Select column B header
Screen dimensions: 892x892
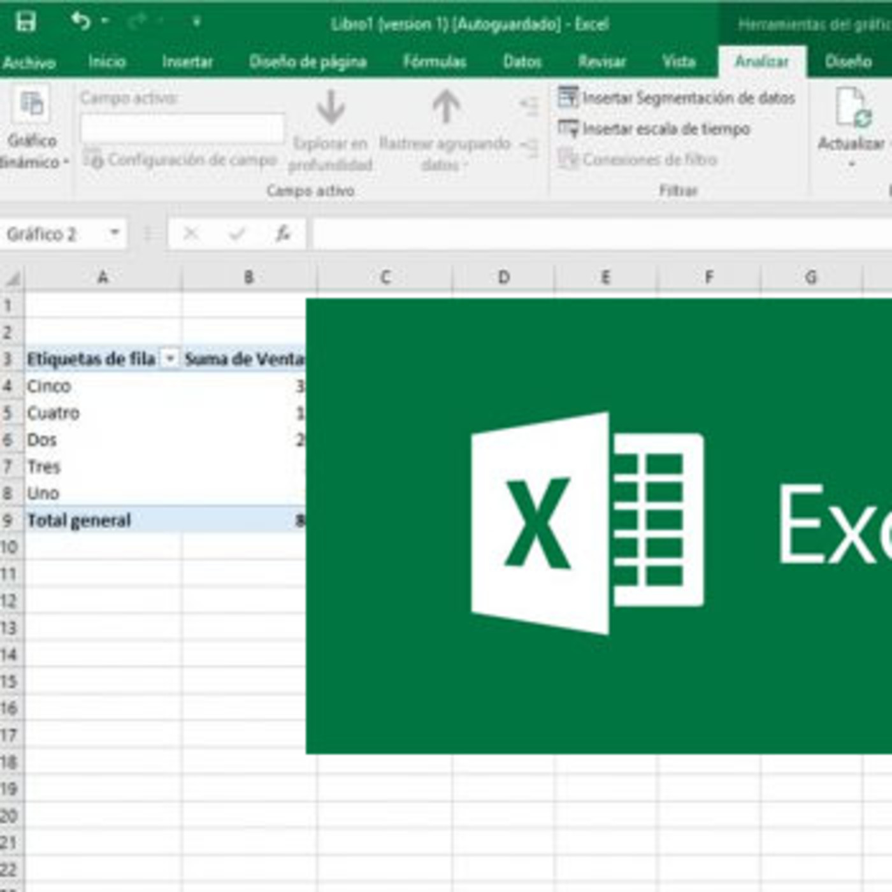click(249, 277)
